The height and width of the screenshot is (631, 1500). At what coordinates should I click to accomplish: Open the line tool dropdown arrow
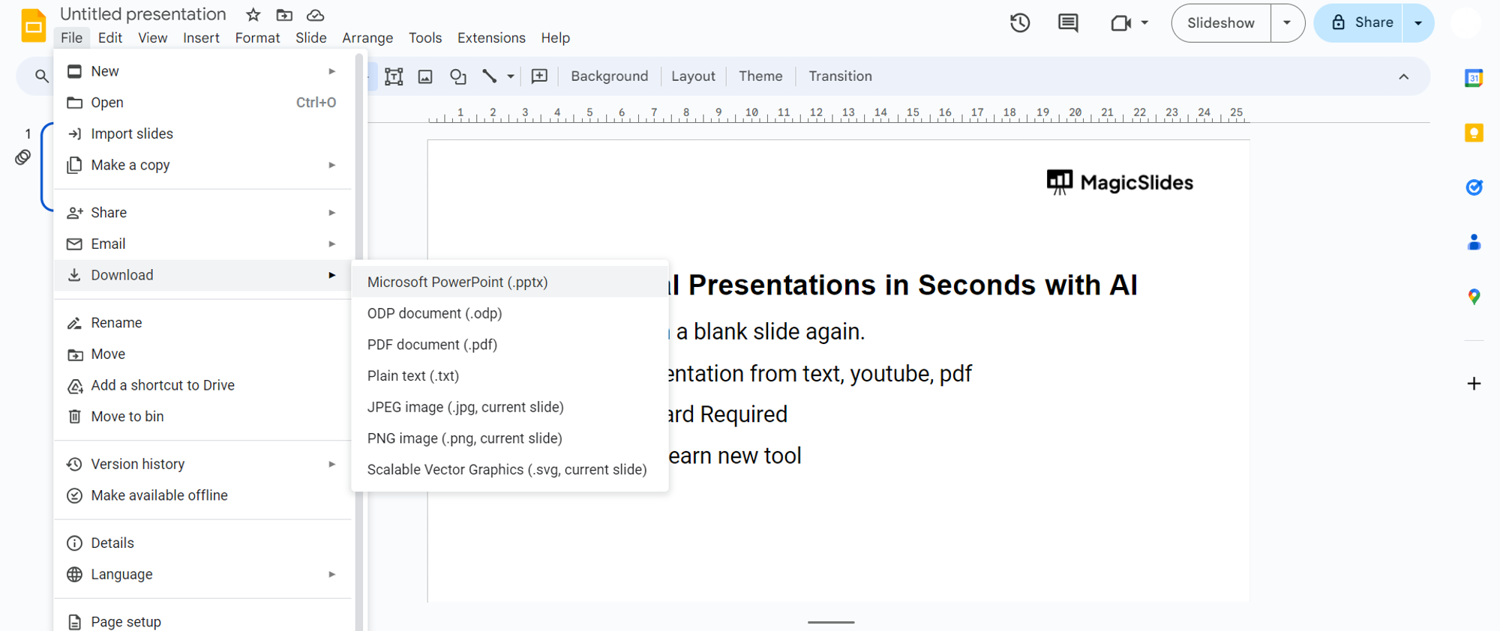(511, 76)
